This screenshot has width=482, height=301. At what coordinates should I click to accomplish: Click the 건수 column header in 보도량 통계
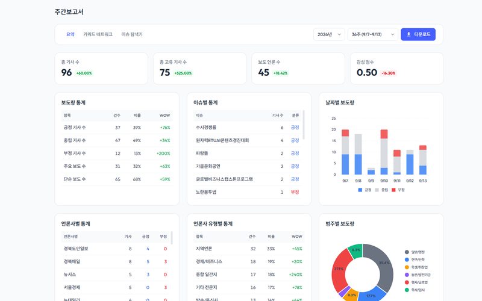point(117,116)
